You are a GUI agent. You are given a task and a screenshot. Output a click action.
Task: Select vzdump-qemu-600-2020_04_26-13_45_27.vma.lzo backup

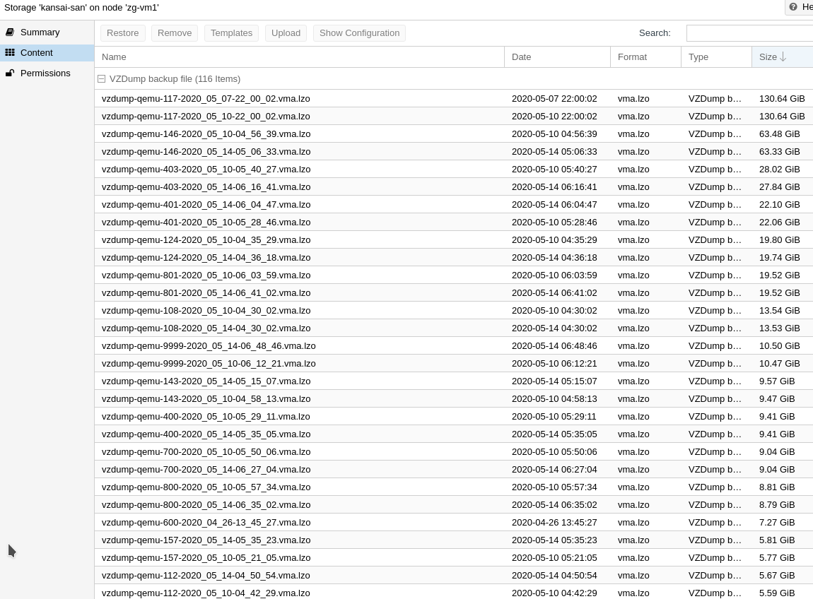click(454, 522)
